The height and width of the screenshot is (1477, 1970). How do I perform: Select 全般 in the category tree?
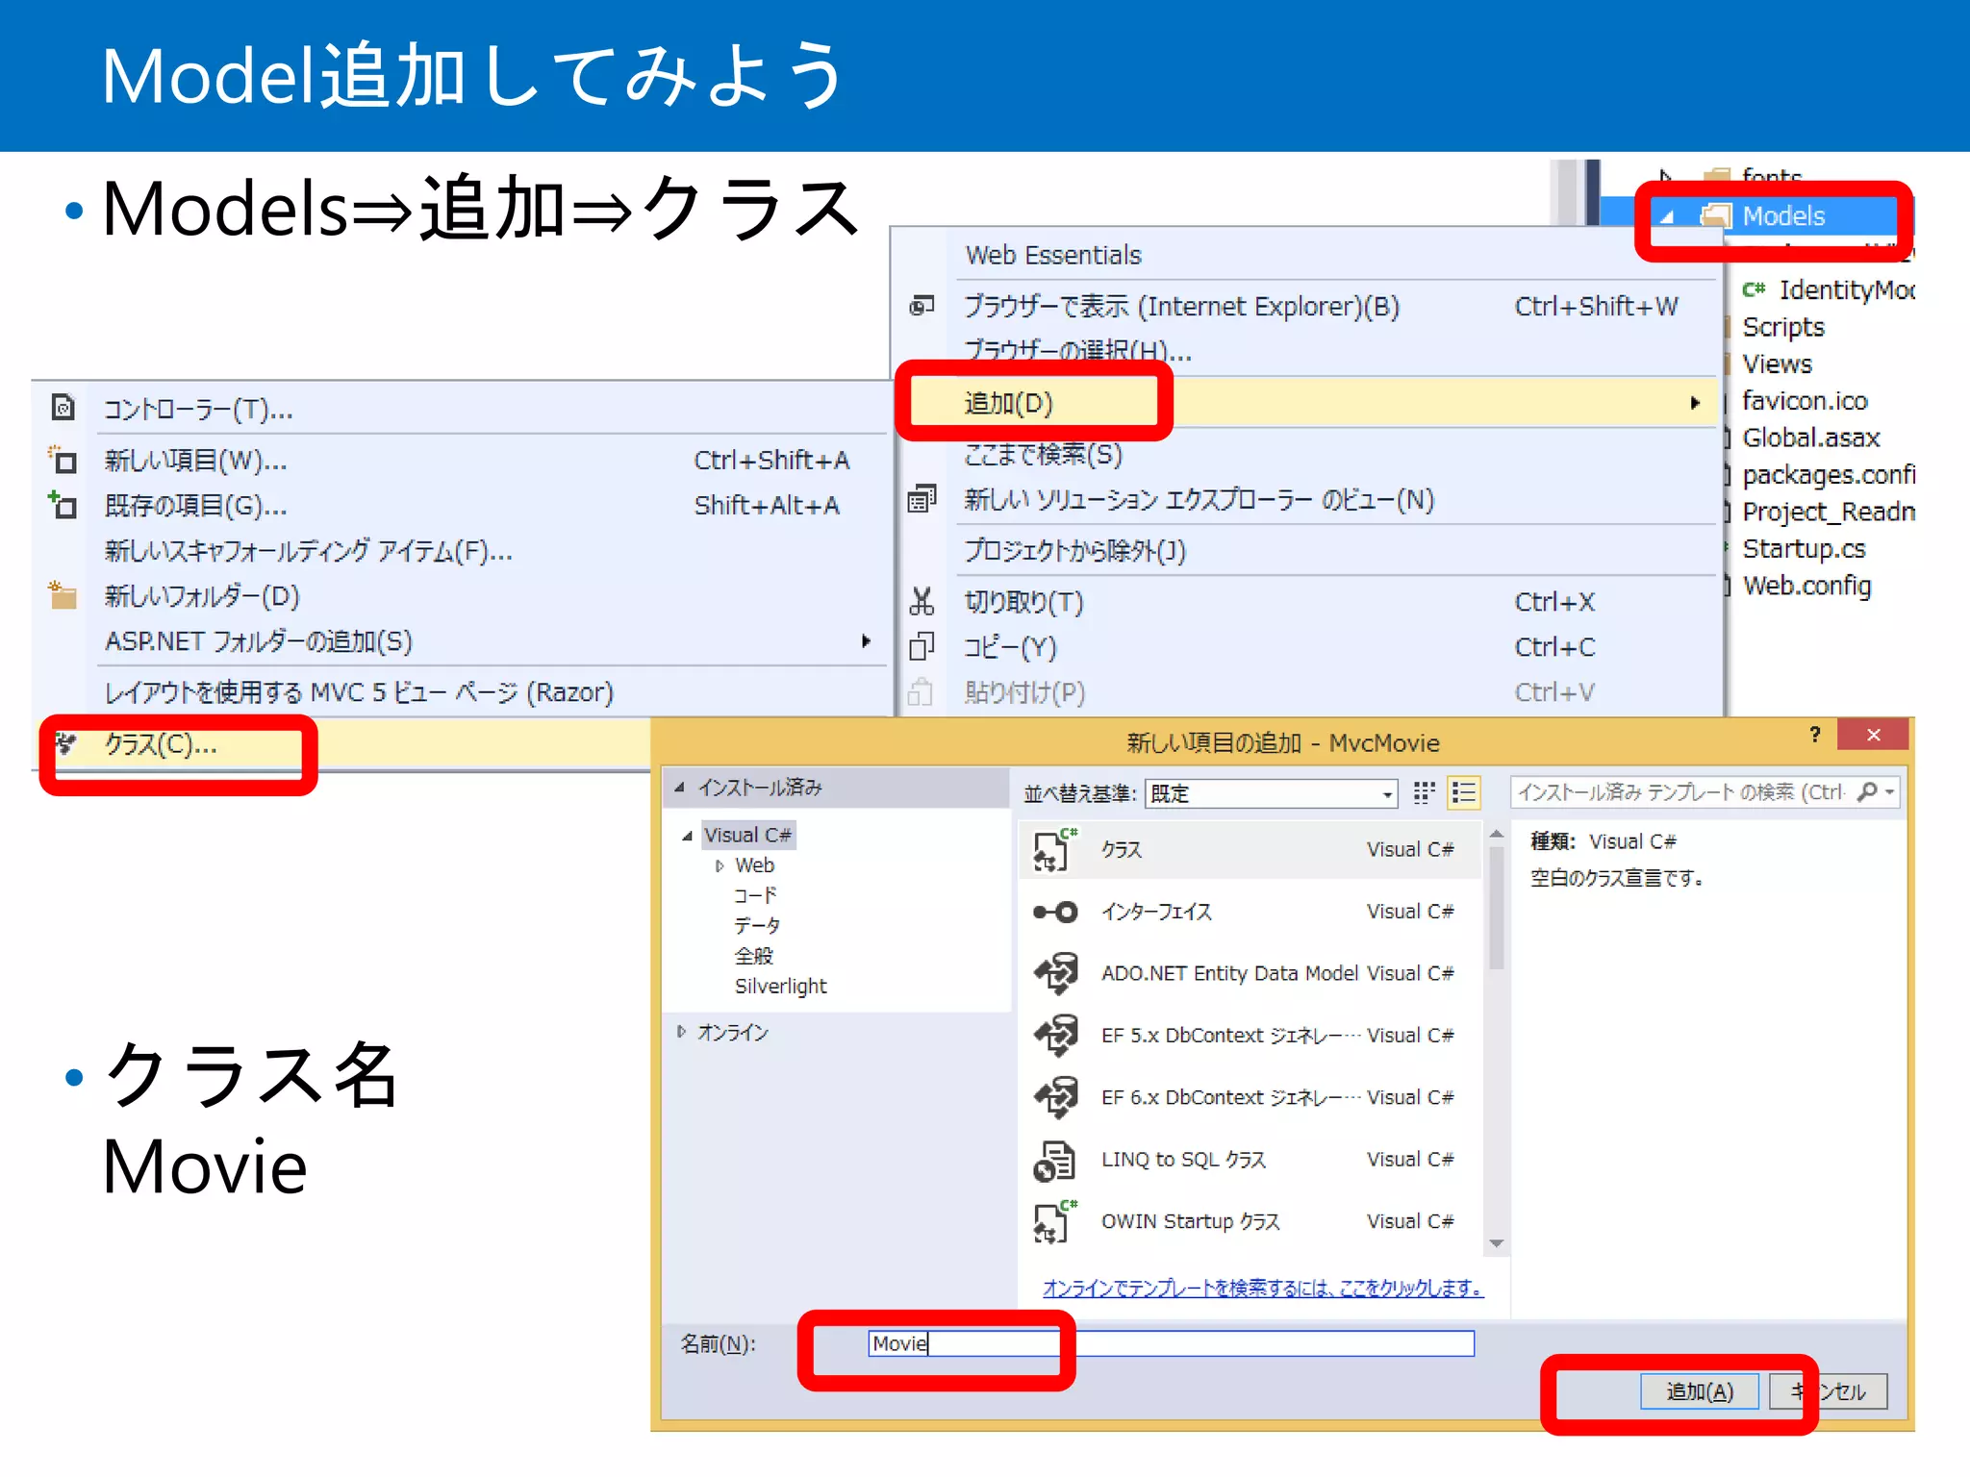tap(753, 956)
